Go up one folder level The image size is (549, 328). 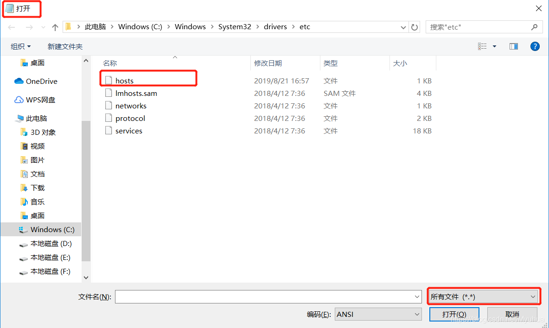point(55,27)
